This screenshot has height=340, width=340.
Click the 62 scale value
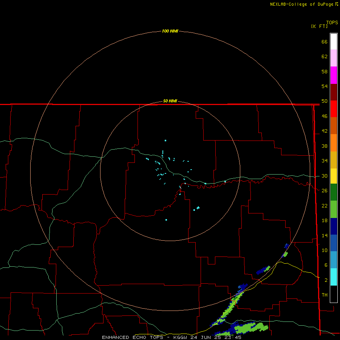click(x=325, y=57)
